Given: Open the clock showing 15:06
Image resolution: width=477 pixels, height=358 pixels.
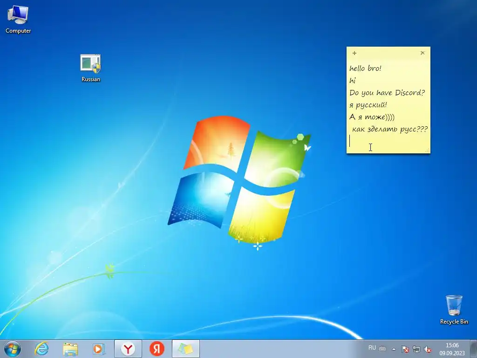Looking at the screenshot, I should click(x=452, y=345).
